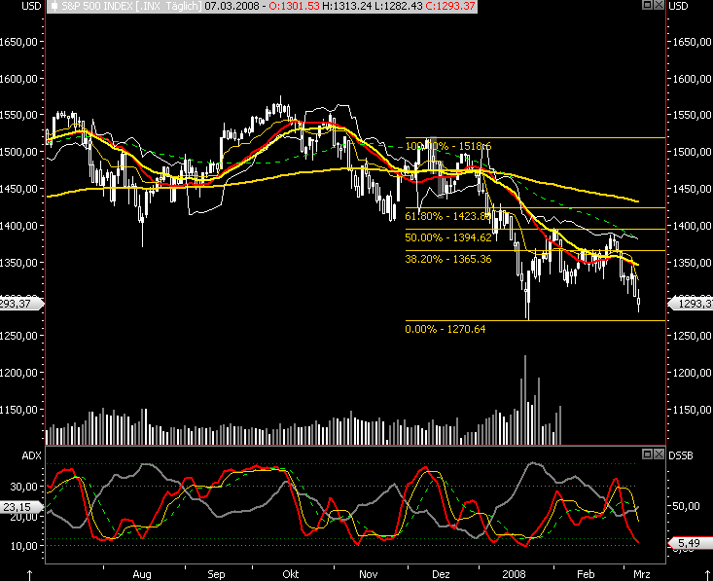Click the candlestick icon before S&P 500 INDEX
The width and height of the screenshot is (713, 581).
[54, 7]
